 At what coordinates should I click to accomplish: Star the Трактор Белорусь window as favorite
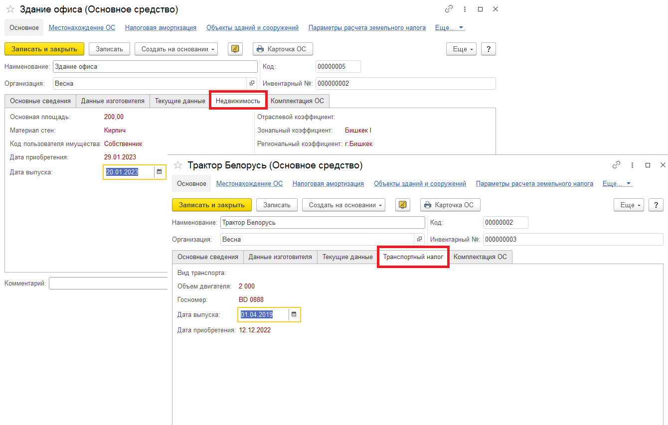[x=177, y=165]
